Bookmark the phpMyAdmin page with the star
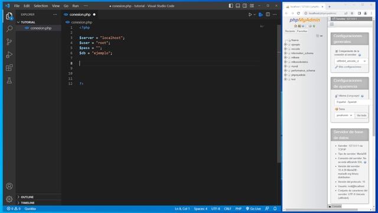Image resolution: width=378 pixels, height=213 pixels. click(352, 13)
